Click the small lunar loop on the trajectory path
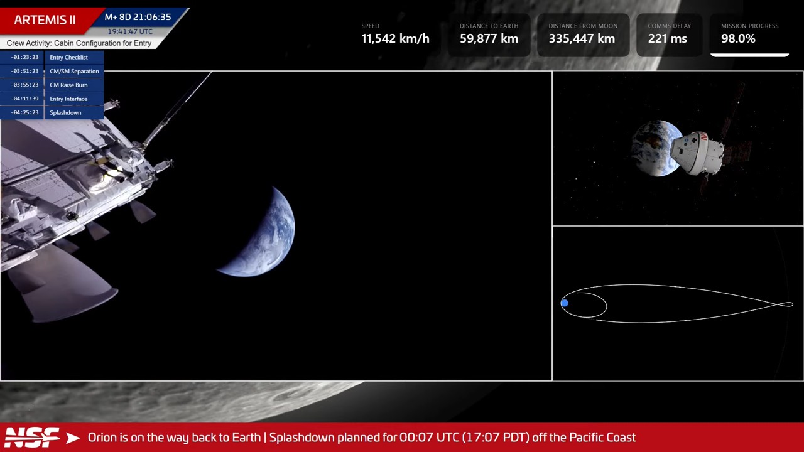The height and width of the screenshot is (452, 804). (x=785, y=304)
